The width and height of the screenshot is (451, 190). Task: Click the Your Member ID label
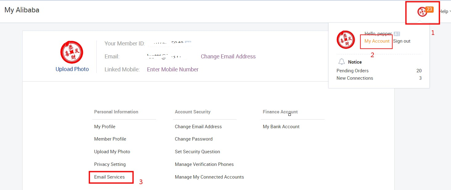125,44
